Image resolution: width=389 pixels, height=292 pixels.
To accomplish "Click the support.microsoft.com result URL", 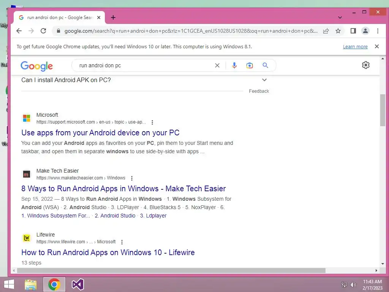I will [91, 122].
